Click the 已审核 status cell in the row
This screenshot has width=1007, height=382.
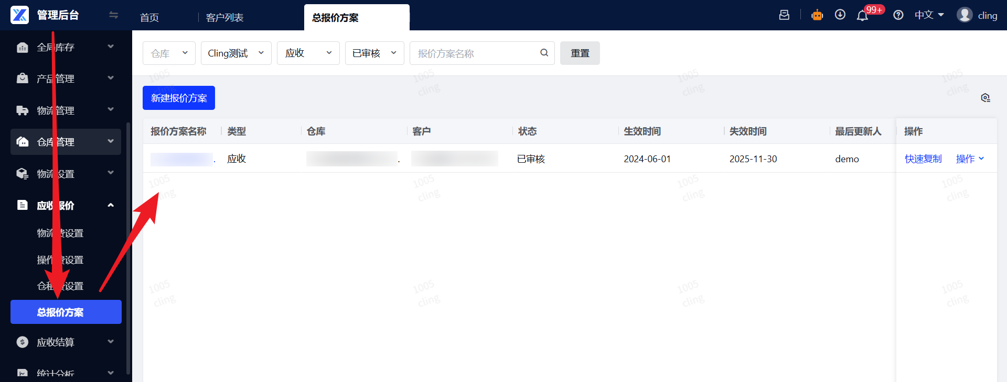point(531,159)
